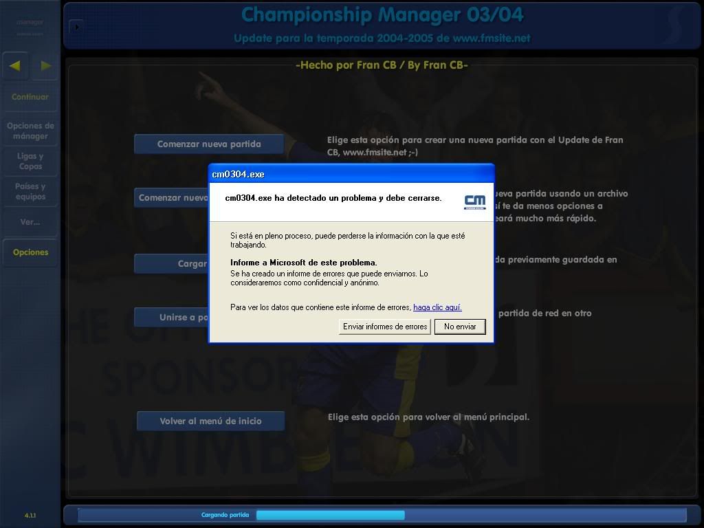Open Opciones de mánager menu
Image resolution: width=704 pixels, height=528 pixels.
[30, 131]
